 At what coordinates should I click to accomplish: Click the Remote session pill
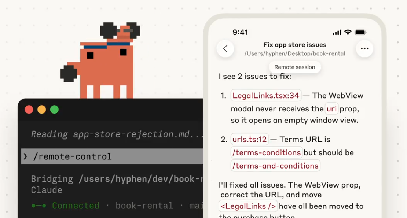pos(294,67)
